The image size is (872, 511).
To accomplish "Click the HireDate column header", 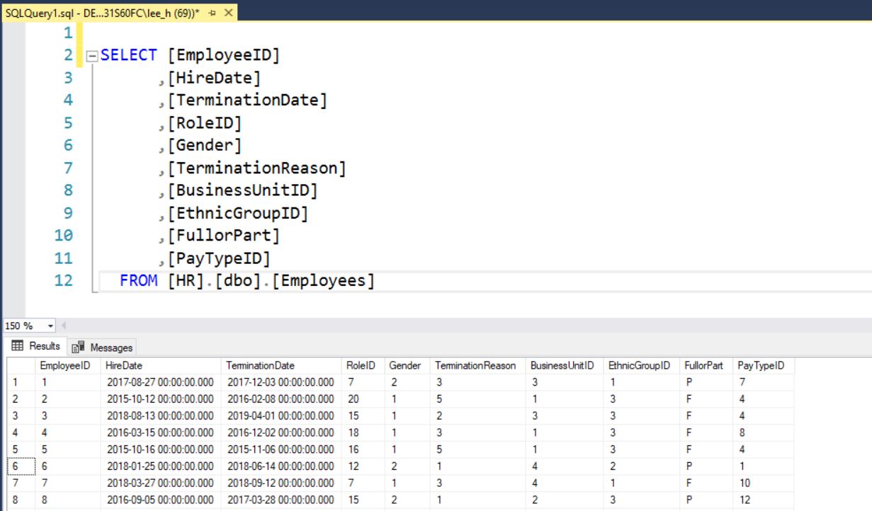I will [161, 366].
